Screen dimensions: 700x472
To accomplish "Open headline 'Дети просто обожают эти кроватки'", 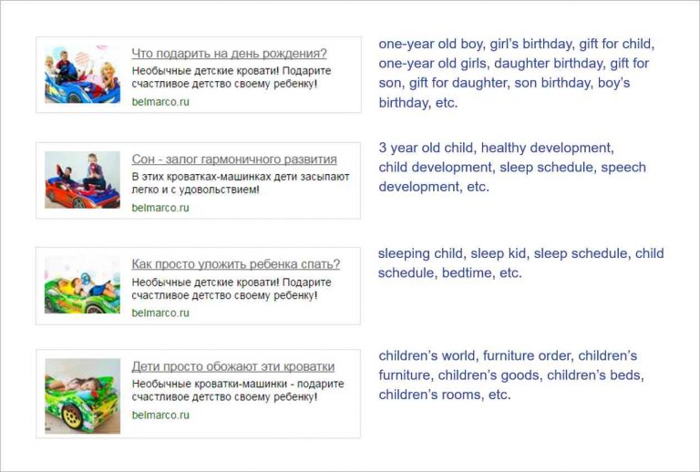I will (x=233, y=366).
